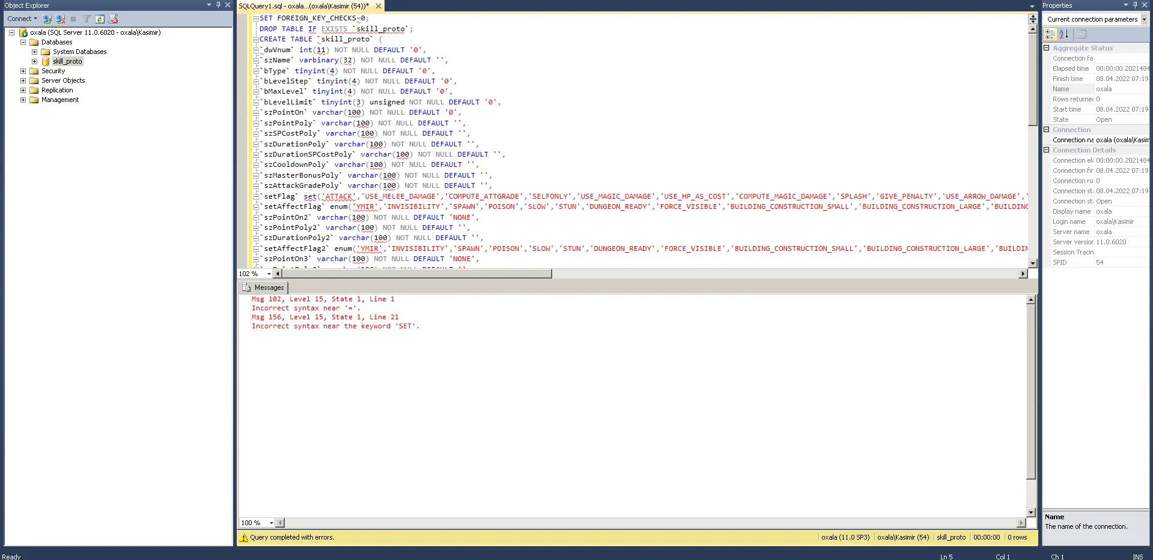This screenshot has height=560, width=1153.
Task: Click Connect Object Explorer icon
Action: (47, 19)
